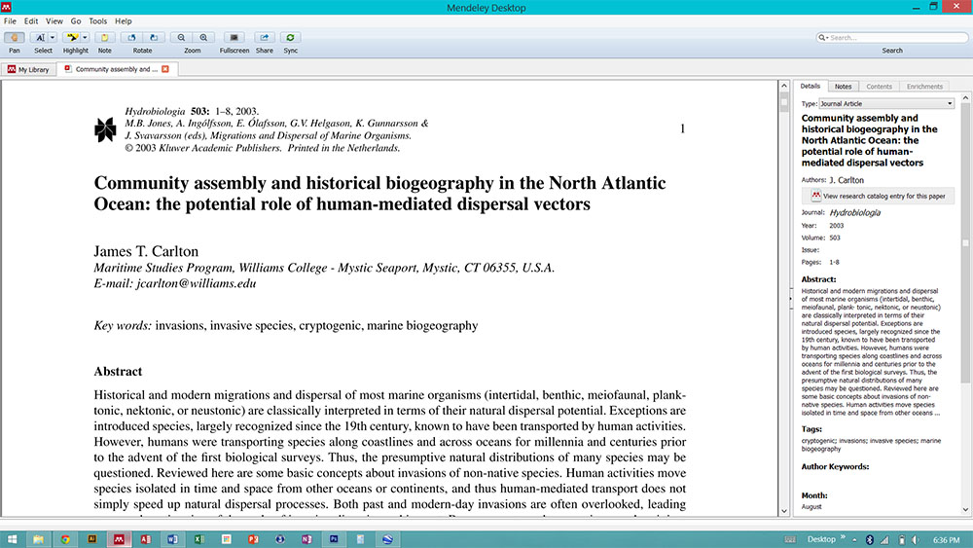Switch to the Enrichments tab
Image resolution: width=973 pixels, height=548 pixels.
924,87
